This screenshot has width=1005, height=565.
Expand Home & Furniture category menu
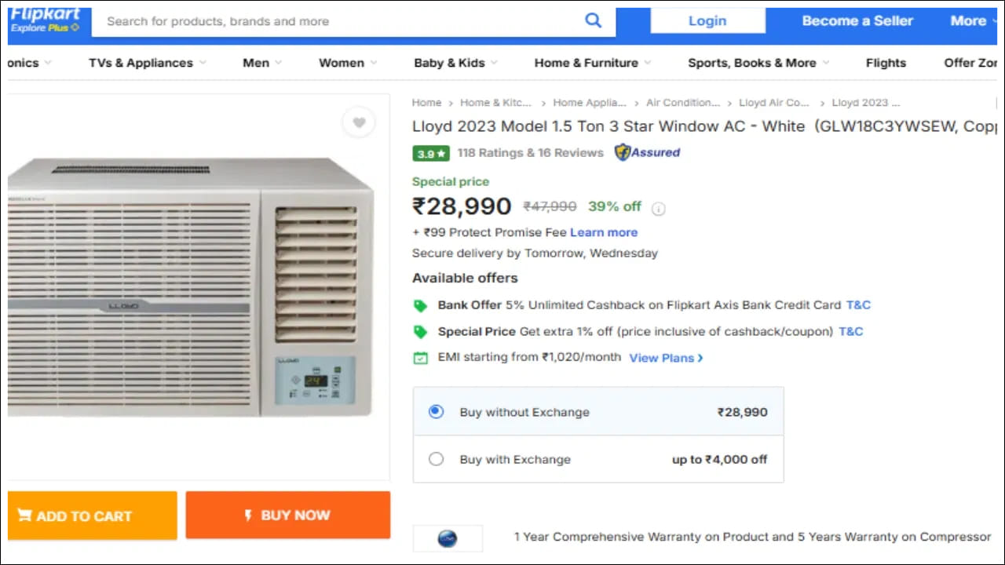pos(592,63)
